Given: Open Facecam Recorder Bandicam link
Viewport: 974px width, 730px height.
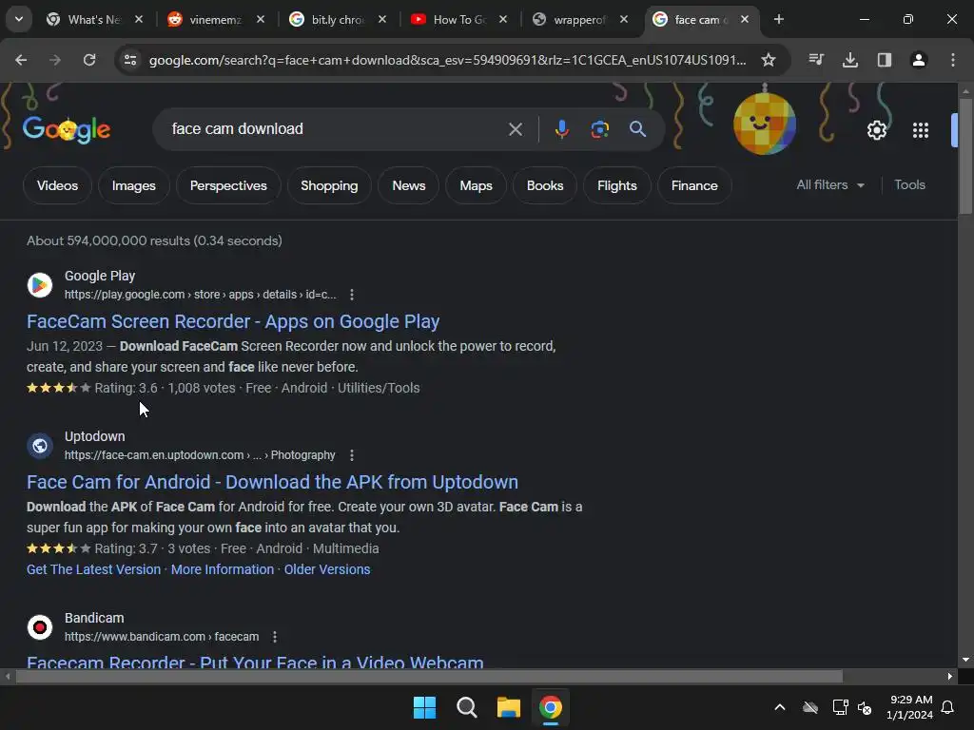Looking at the screenshot, I should (x=255, y=662).
